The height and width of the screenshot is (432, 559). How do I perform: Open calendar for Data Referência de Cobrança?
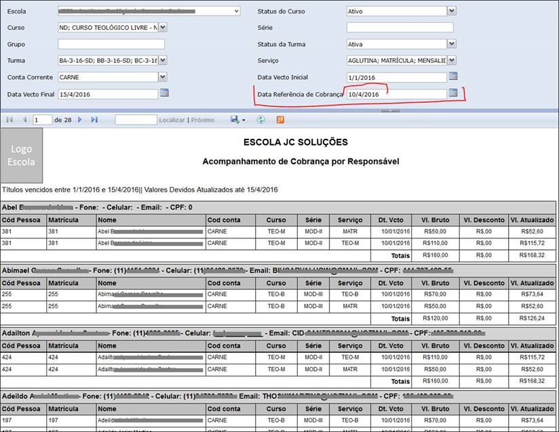pos(453,93)
